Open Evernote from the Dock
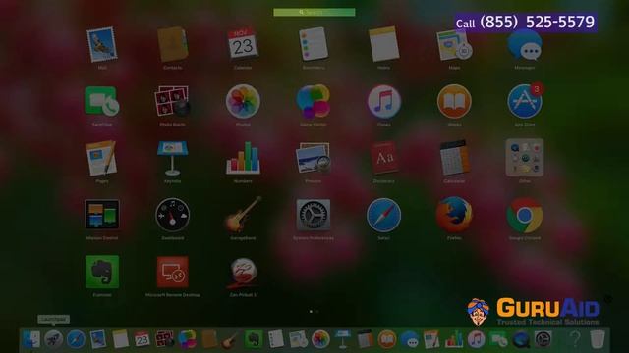 click(254, 339)
